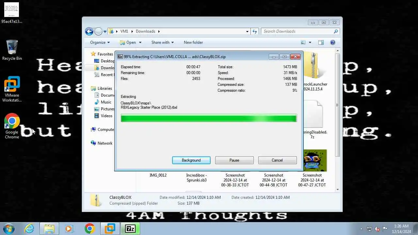Open the Share with menu
The height and width of the screenshot is (235, 418).
(163, 42)
